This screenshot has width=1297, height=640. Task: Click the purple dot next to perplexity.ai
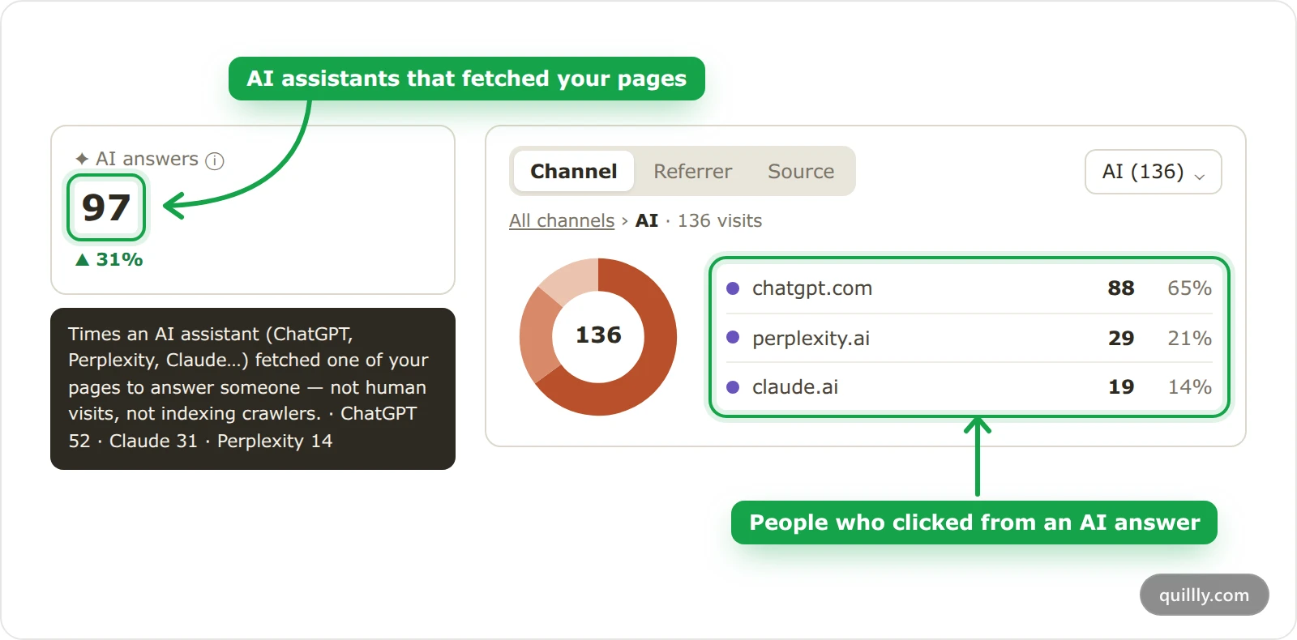click(733, 338)
